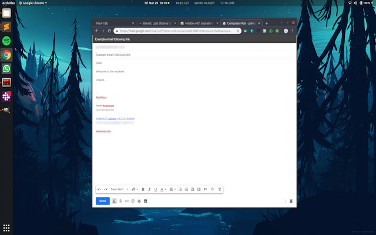Open the Activities overview
This screenshot has width=376, height=235.
(8, 3)
